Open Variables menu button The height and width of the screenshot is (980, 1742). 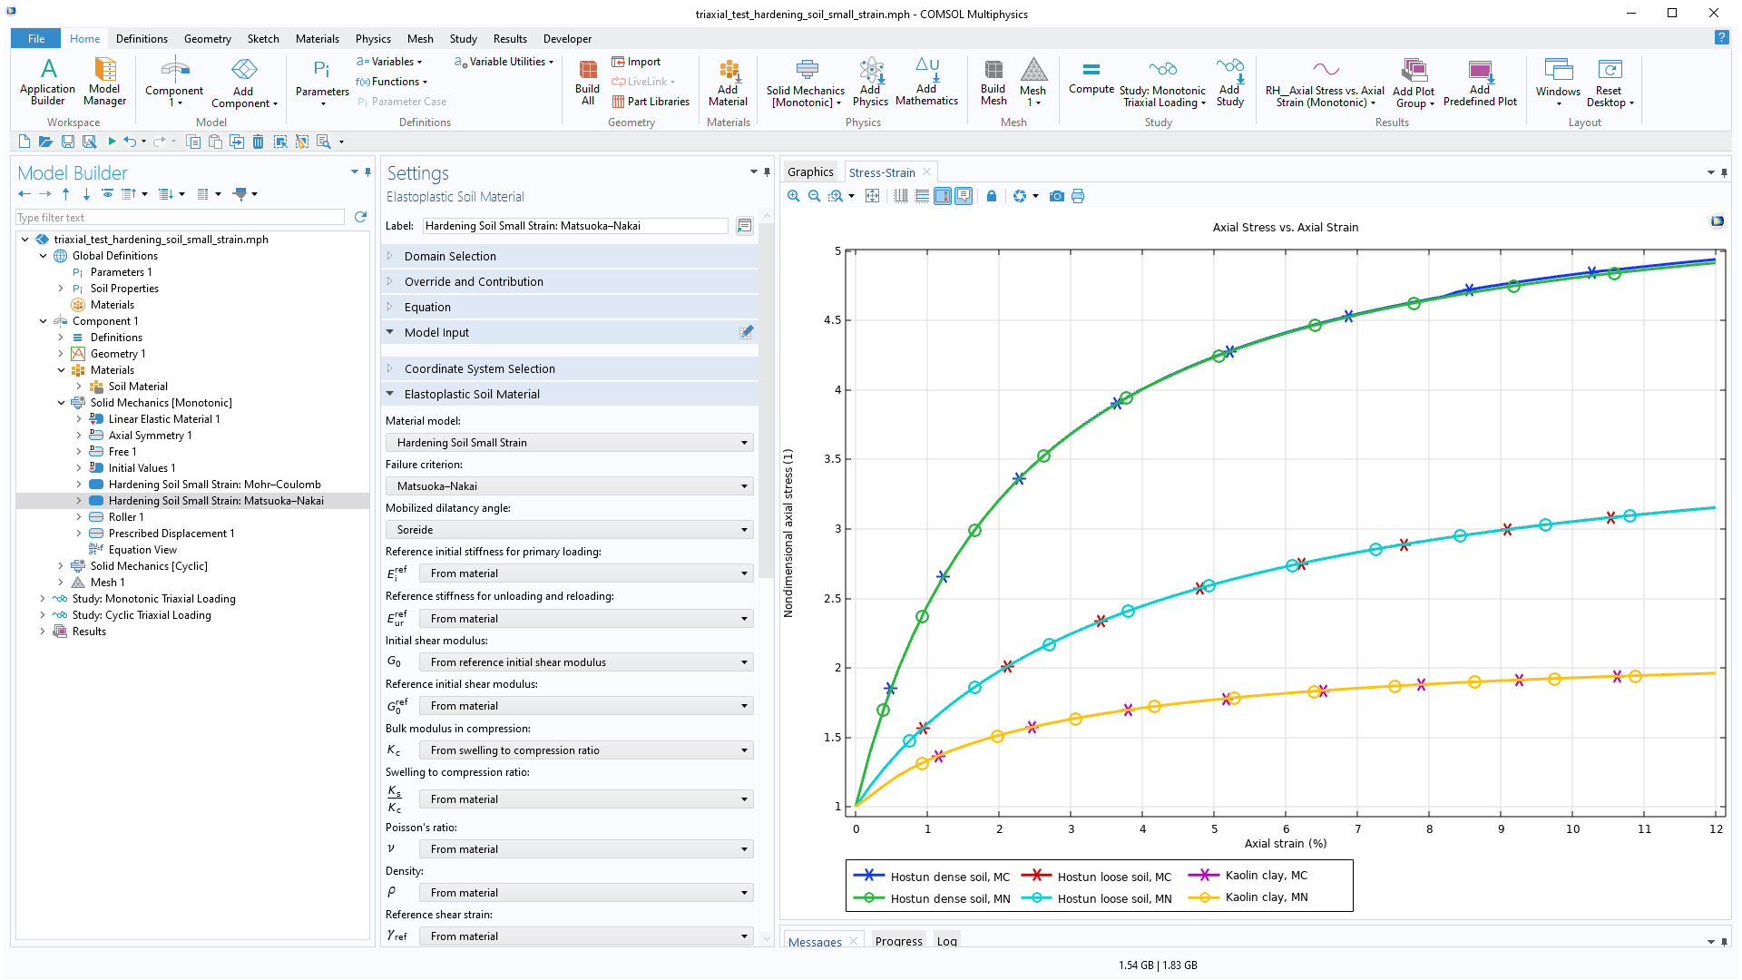click(x=389, y=62)
